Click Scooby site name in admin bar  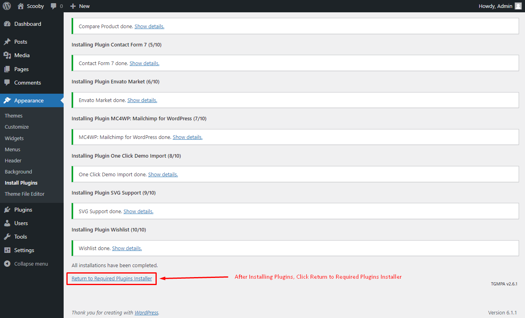(x=35, y=6)
